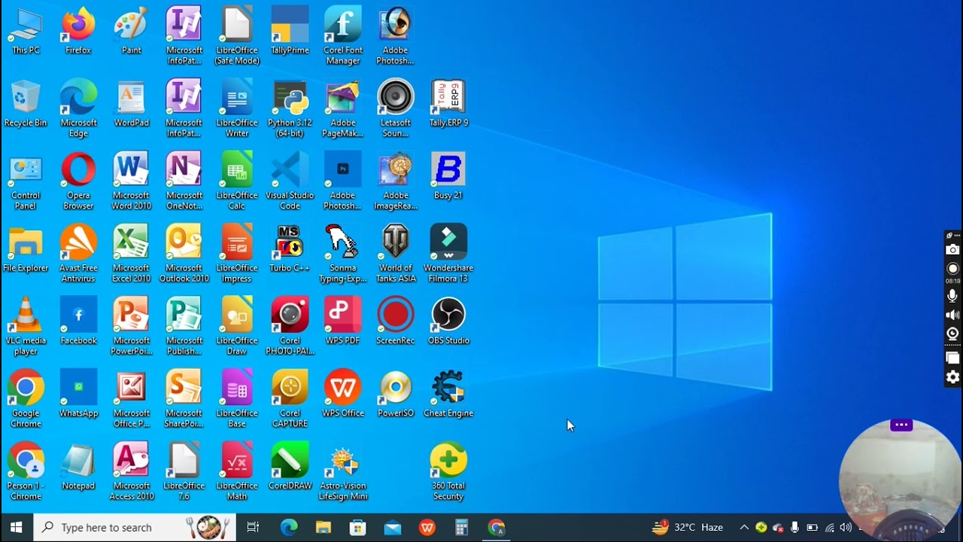Select the LibreOffice Draw icon

point(237,327)
